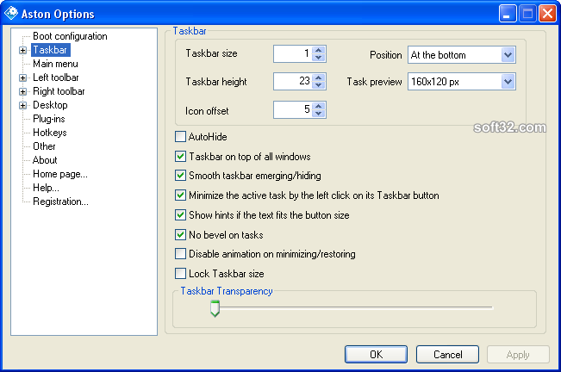The image size is (561, 372).
Task: Click the Aston Options title bar icon
Action: click(x=11, y=13)
